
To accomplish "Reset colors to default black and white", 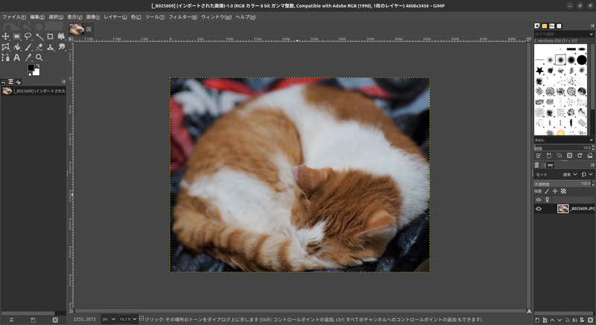I will pyautogui.click(x=29, y=74).
